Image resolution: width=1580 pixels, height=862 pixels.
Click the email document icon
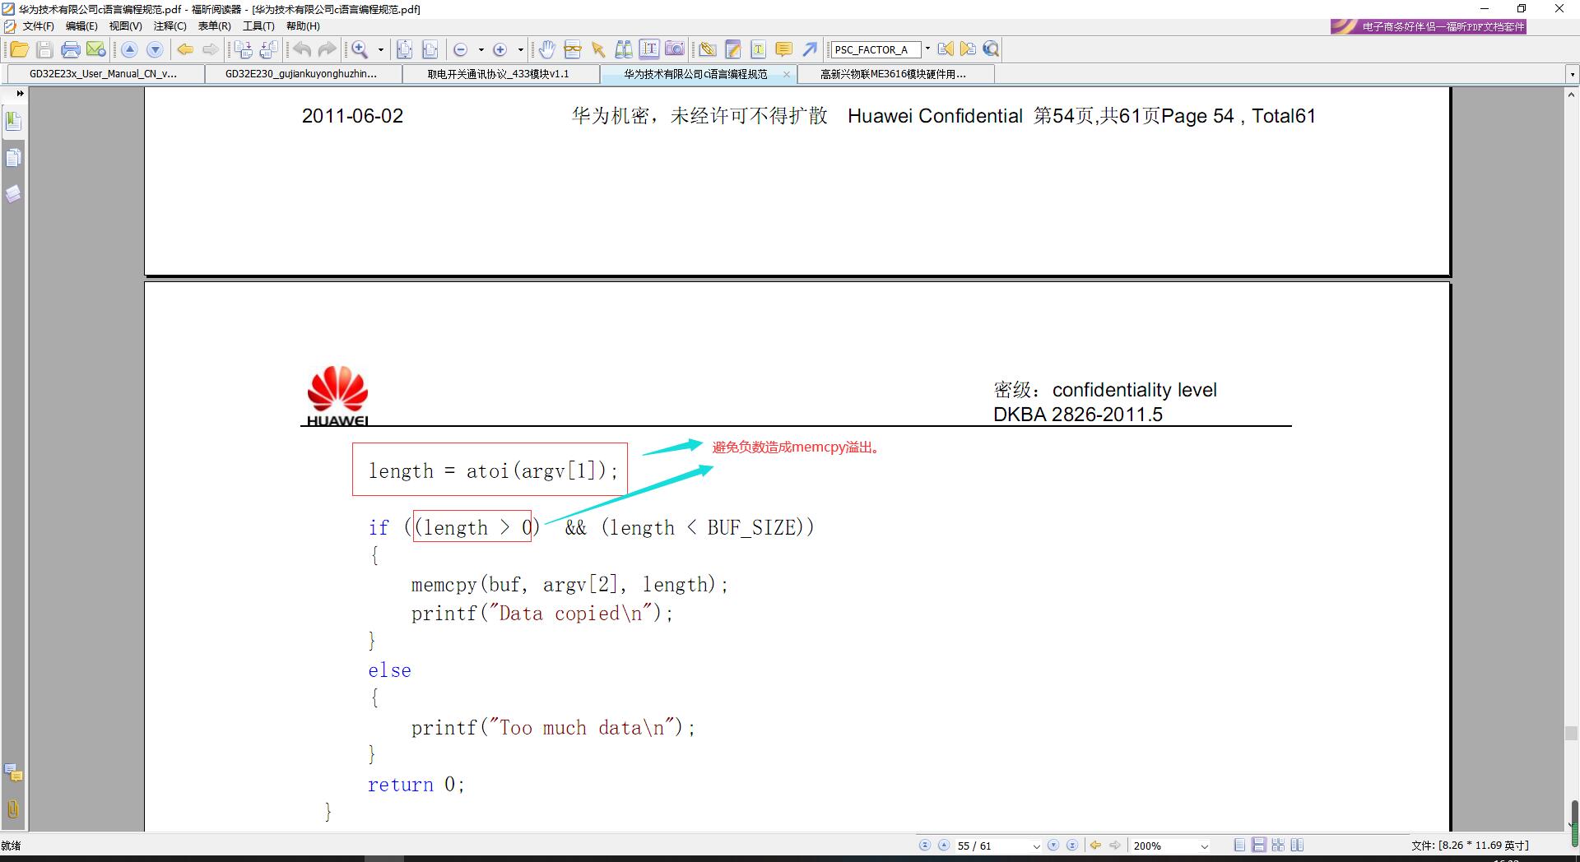(96, 49)
